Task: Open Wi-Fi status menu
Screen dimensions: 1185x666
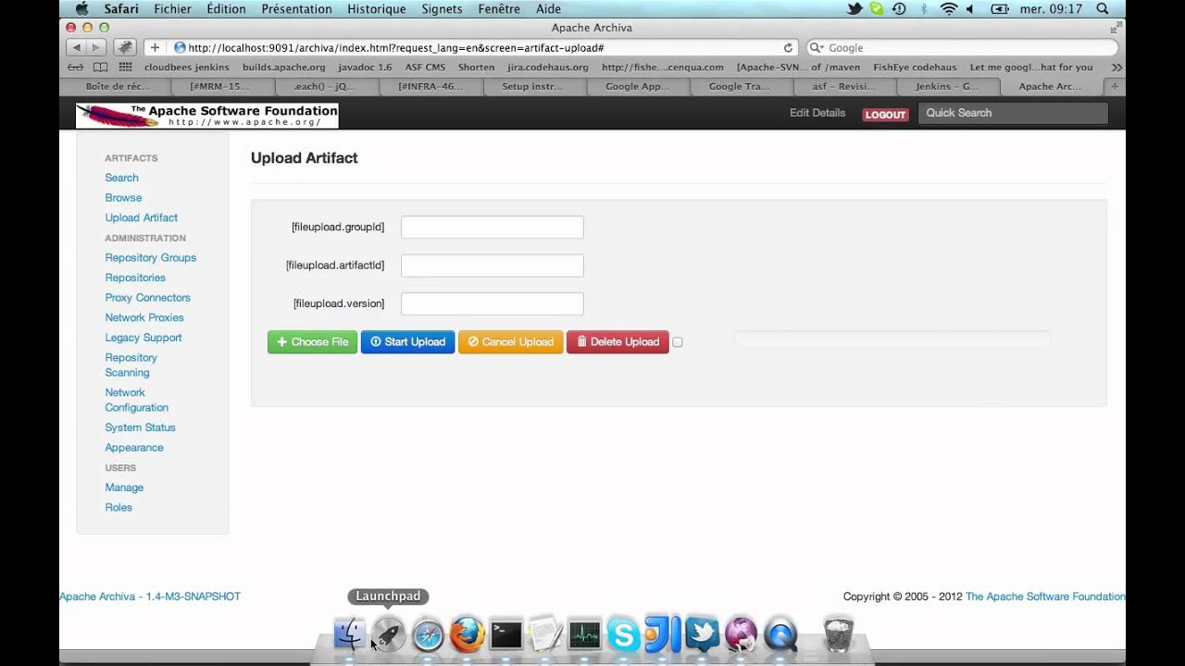Action: (x=948, y=8)
